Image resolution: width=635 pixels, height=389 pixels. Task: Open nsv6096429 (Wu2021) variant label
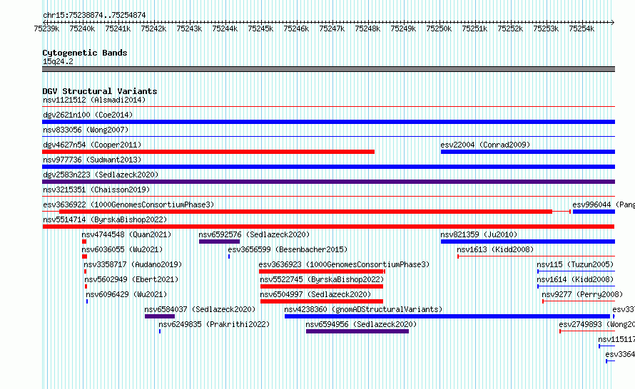pyautogui.click(x=126, y=294)
